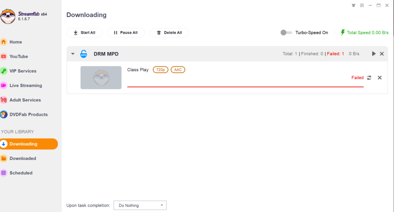Click the StreamFab sloth logo

click(8, 16)
